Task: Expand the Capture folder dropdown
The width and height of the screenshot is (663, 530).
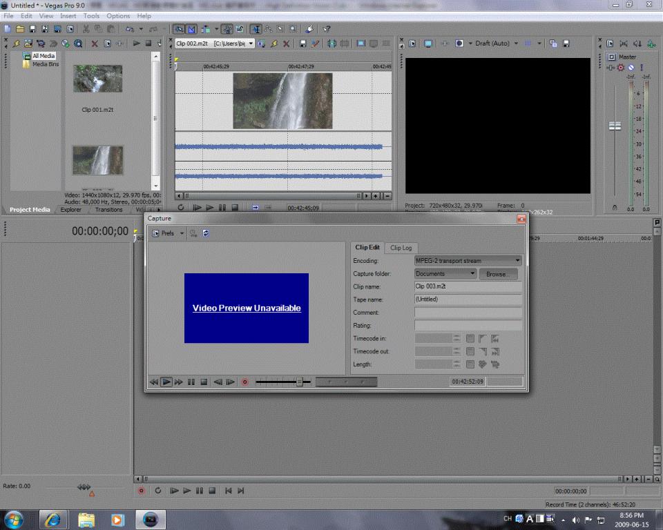Action: click(472, 274)
